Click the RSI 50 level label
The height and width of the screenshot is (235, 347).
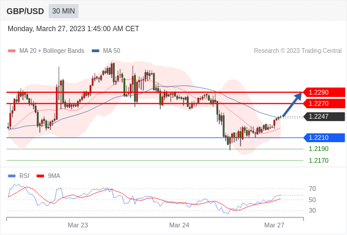click(312, 200)
